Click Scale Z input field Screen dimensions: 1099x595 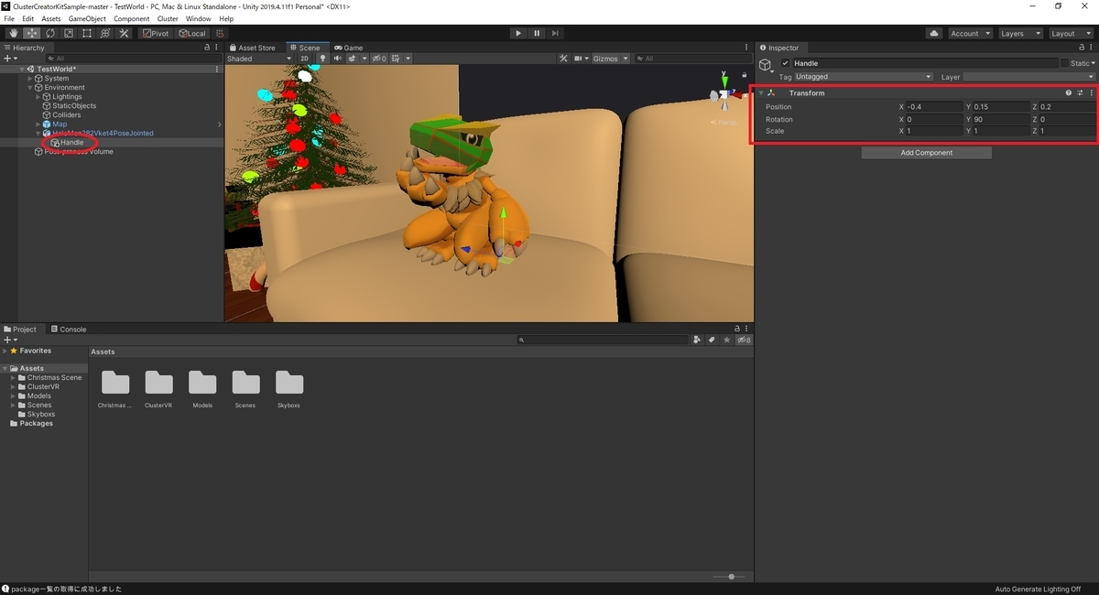[1067, 131]
